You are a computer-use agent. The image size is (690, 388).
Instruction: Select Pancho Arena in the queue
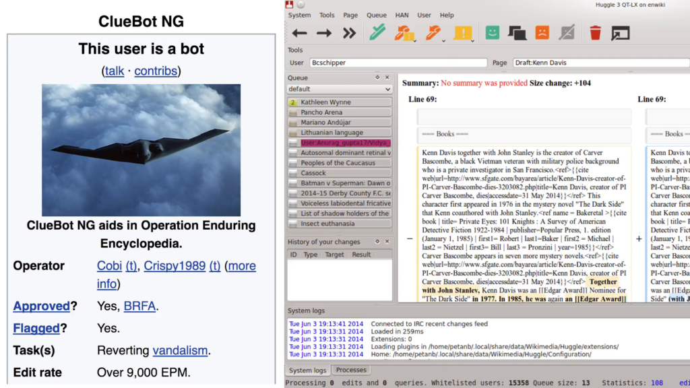[340, 112]
